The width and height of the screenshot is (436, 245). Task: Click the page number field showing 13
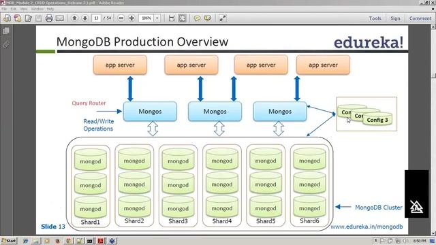96,18
